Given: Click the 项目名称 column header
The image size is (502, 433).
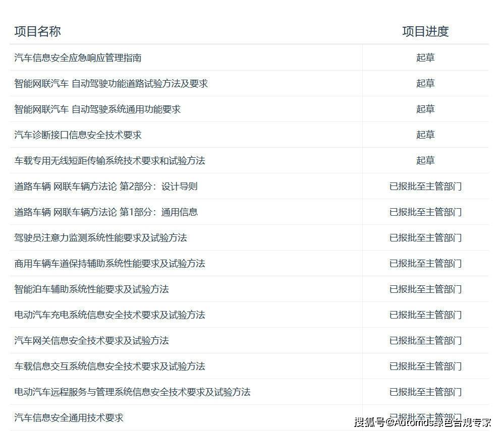Looking at the screenshot, I should pos(37,31).
